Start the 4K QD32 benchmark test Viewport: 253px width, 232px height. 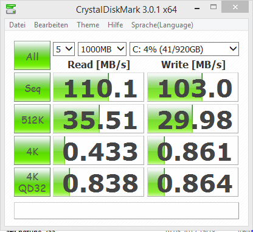[x=32, y=182]
